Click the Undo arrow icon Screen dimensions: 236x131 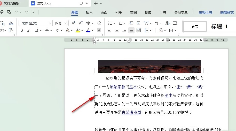[16, 12]
